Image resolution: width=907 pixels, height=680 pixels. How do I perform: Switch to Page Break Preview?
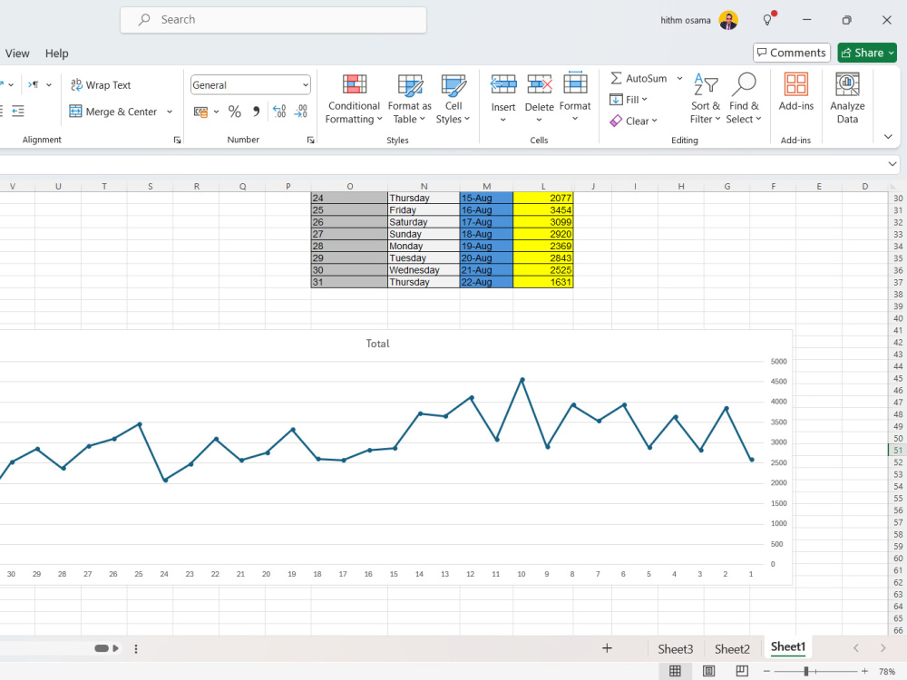(742, 671)
